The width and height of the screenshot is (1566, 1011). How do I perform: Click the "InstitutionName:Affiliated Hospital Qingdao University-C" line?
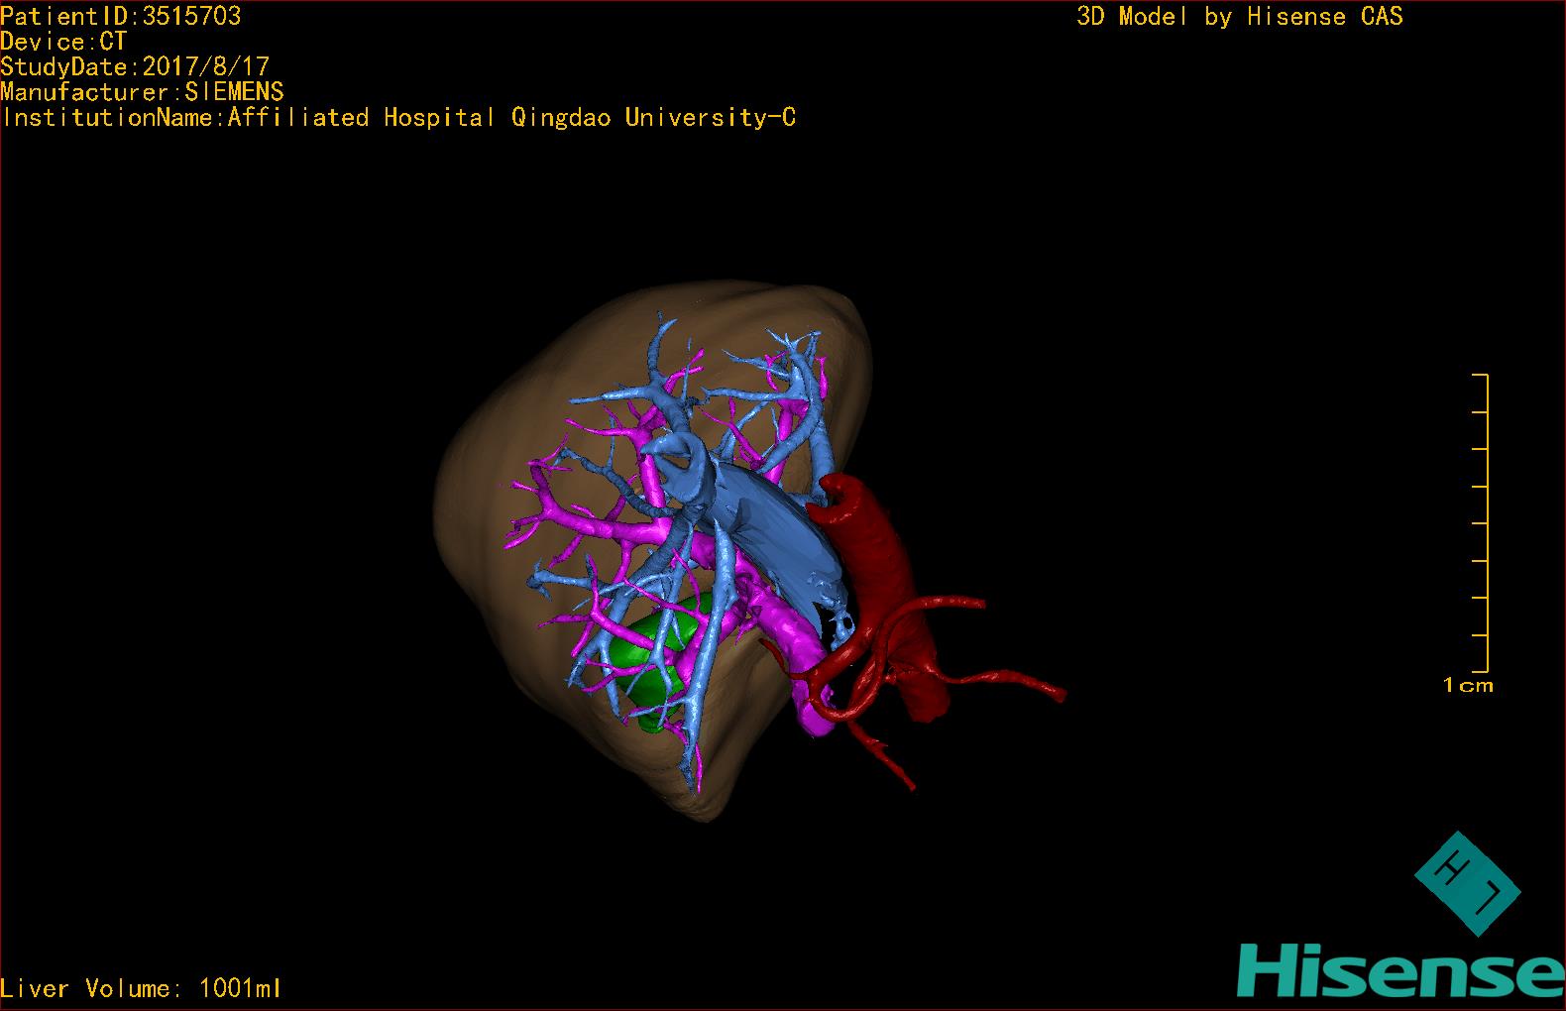398,118
